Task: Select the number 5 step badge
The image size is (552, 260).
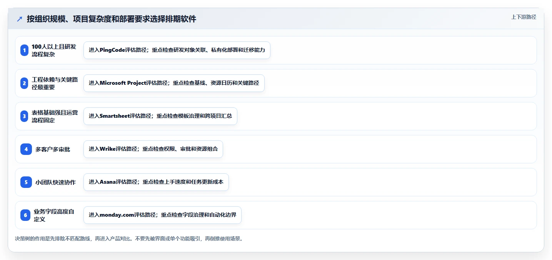Action: coord(26,182)
